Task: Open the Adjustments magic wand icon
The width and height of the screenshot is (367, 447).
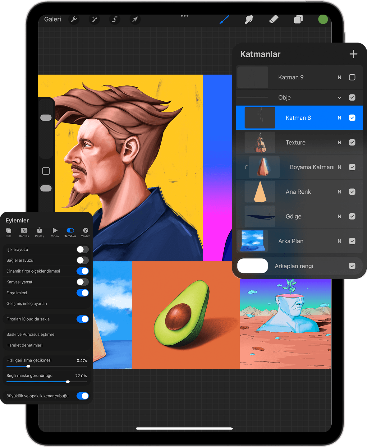Action: [94, 19]
